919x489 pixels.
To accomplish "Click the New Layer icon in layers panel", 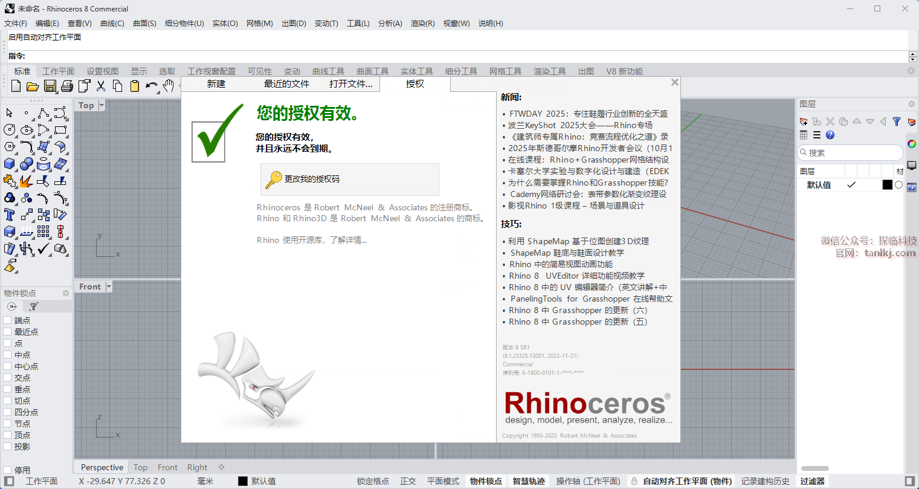I will pos(804,121).
